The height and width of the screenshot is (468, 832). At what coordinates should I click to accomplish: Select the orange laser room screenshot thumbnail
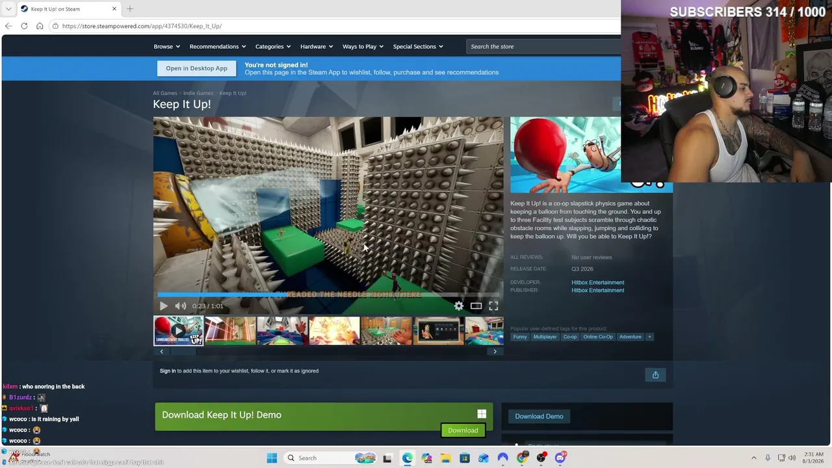coord(230,331)
